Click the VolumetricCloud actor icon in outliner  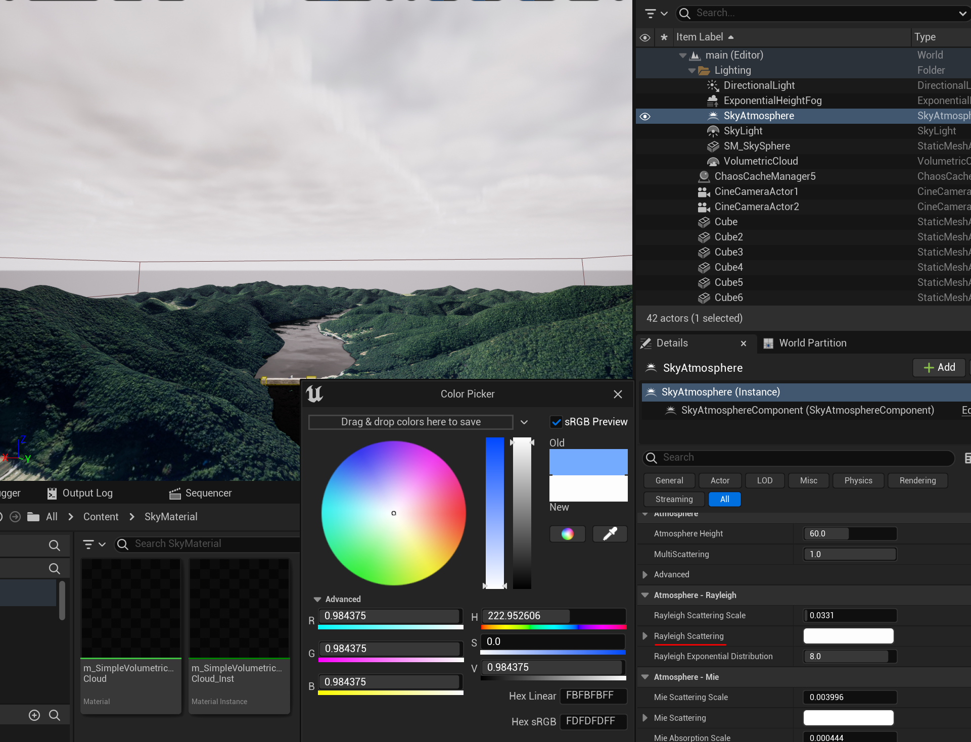(x=713, y=162)
